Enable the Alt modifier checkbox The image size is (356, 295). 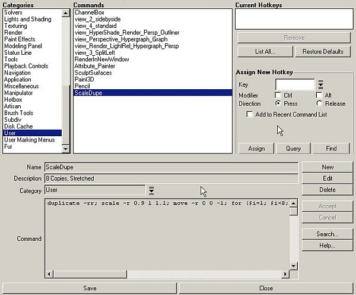[319, 95]
